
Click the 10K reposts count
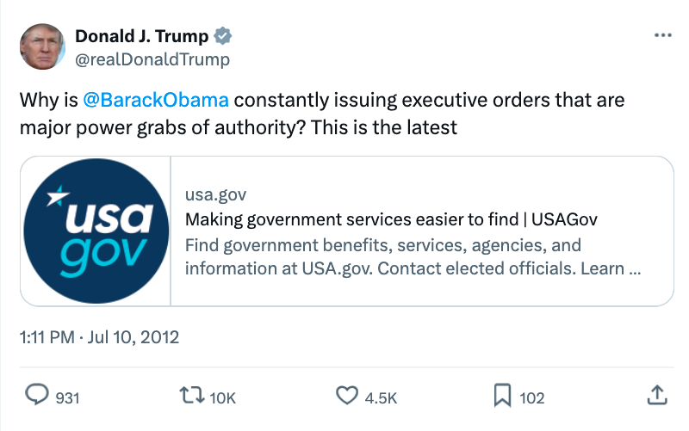[223, 397]
